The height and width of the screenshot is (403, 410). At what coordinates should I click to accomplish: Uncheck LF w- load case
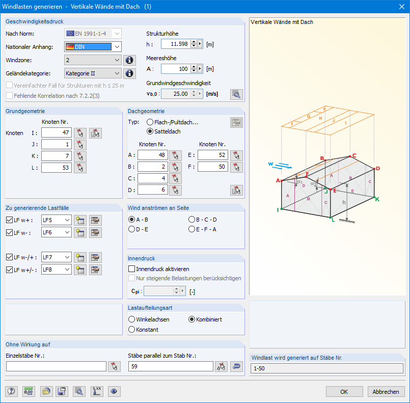pos(9,232)
